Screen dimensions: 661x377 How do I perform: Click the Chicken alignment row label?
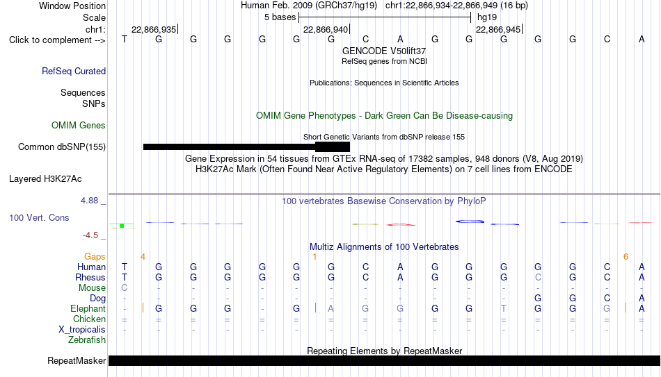89,319
